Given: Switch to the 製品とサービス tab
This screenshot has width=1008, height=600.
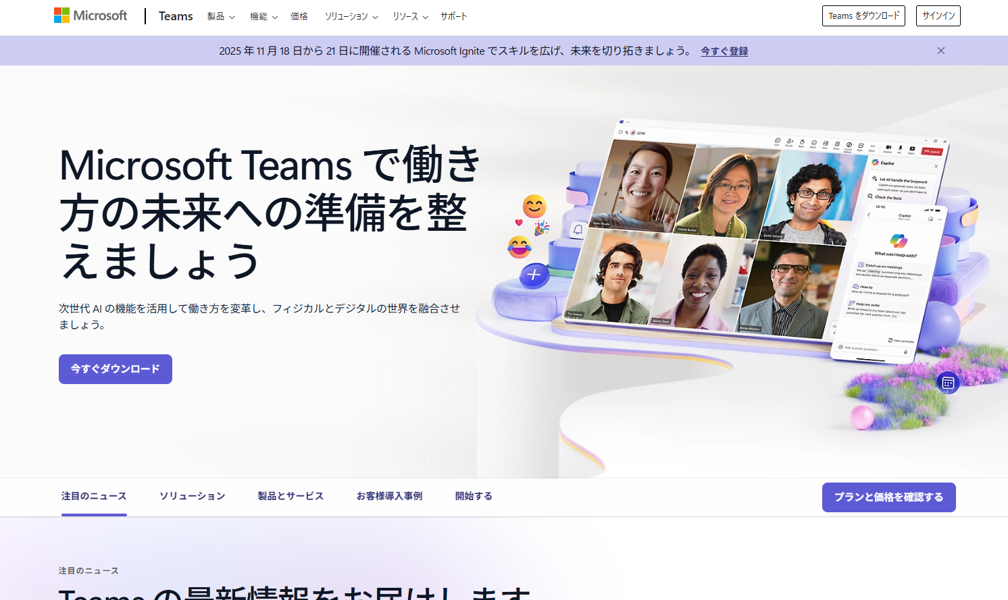Looking at the screenshot, I should 291,496.
